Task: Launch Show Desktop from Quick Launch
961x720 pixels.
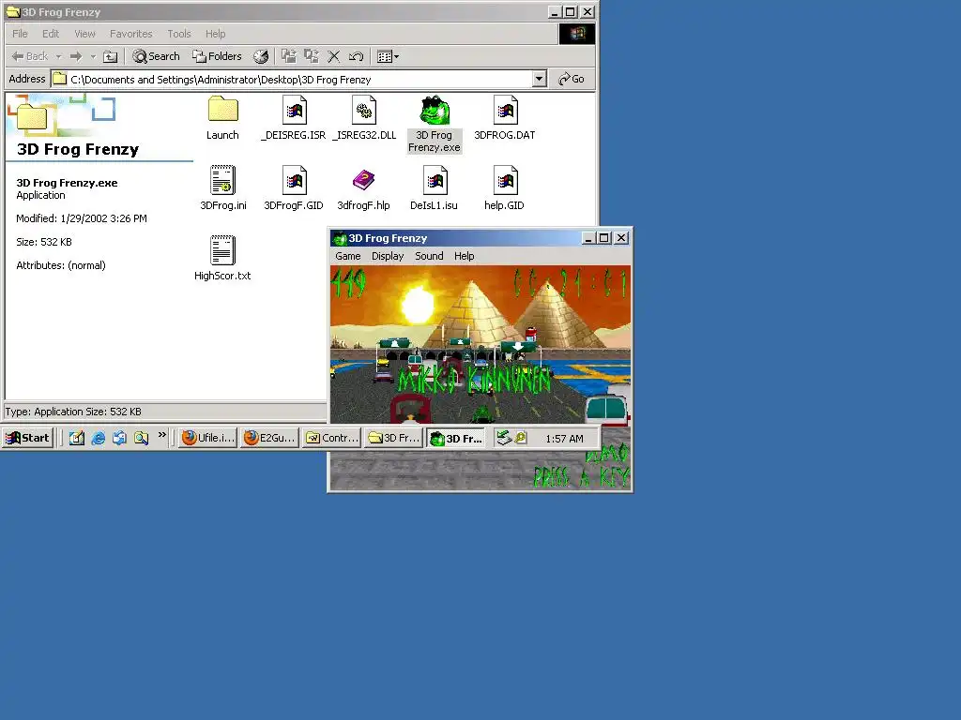Action: point(77,438)
